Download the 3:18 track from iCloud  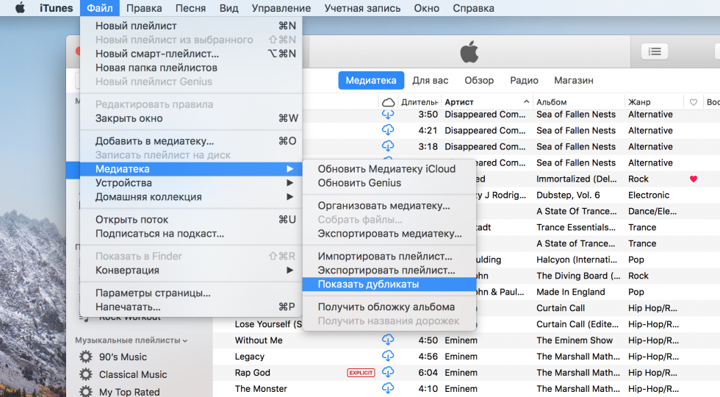coord(388,146)
